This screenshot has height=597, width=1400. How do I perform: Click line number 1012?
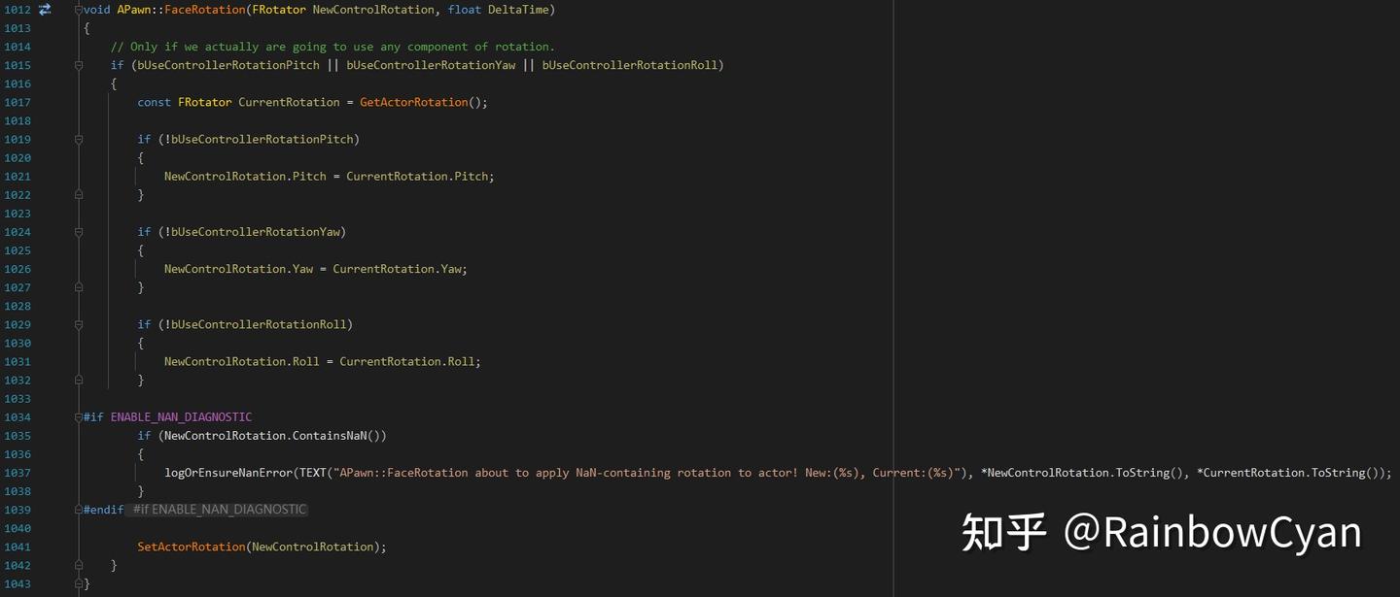click(17, 9)
